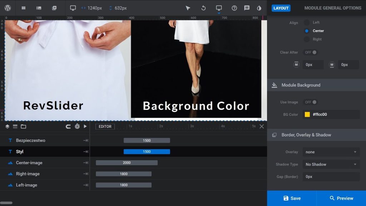
Task: Select the Styl layer row
Action: [45, 152]
